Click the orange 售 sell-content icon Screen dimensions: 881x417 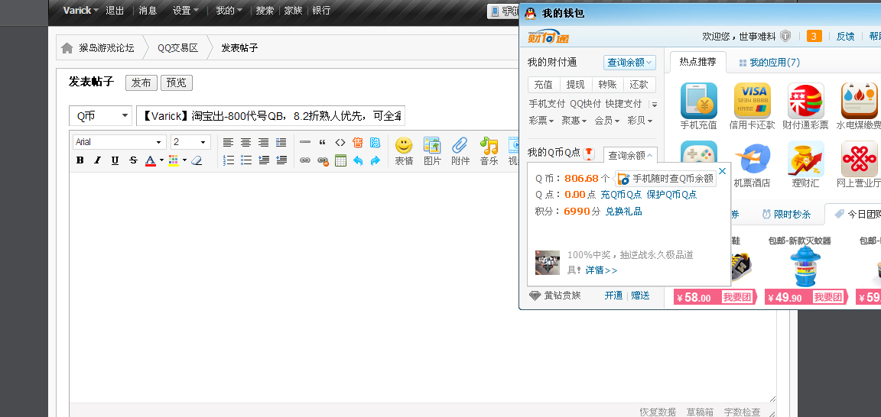point(358,143)
